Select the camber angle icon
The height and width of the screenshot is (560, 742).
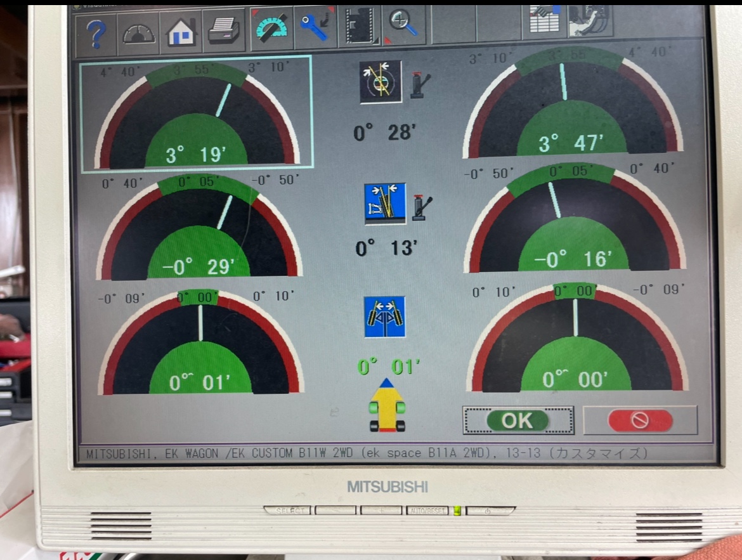385,204
